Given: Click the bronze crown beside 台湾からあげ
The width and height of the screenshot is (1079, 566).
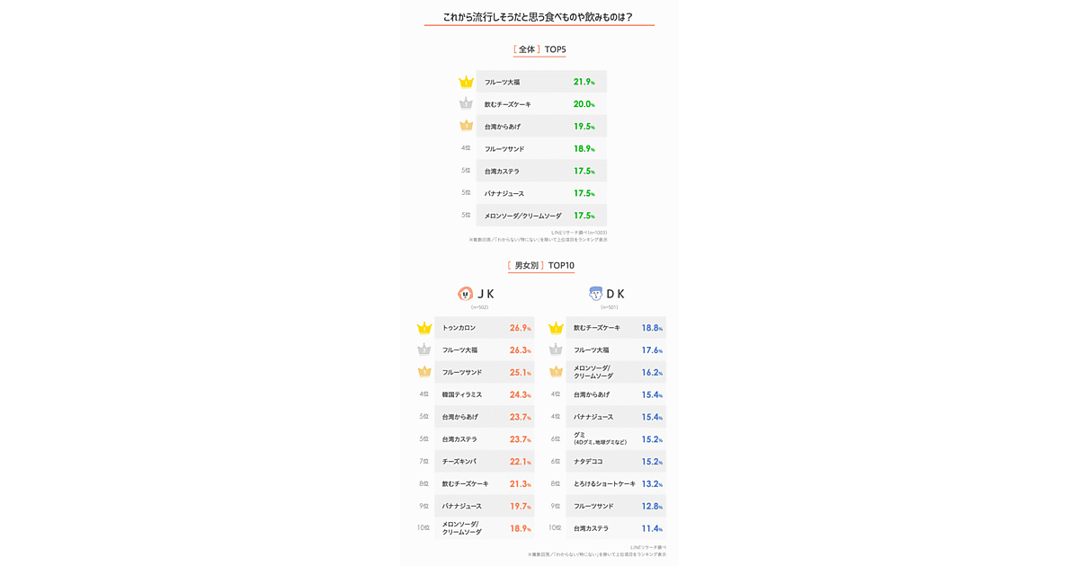Looking at the screenshot, I should point(466,127).
